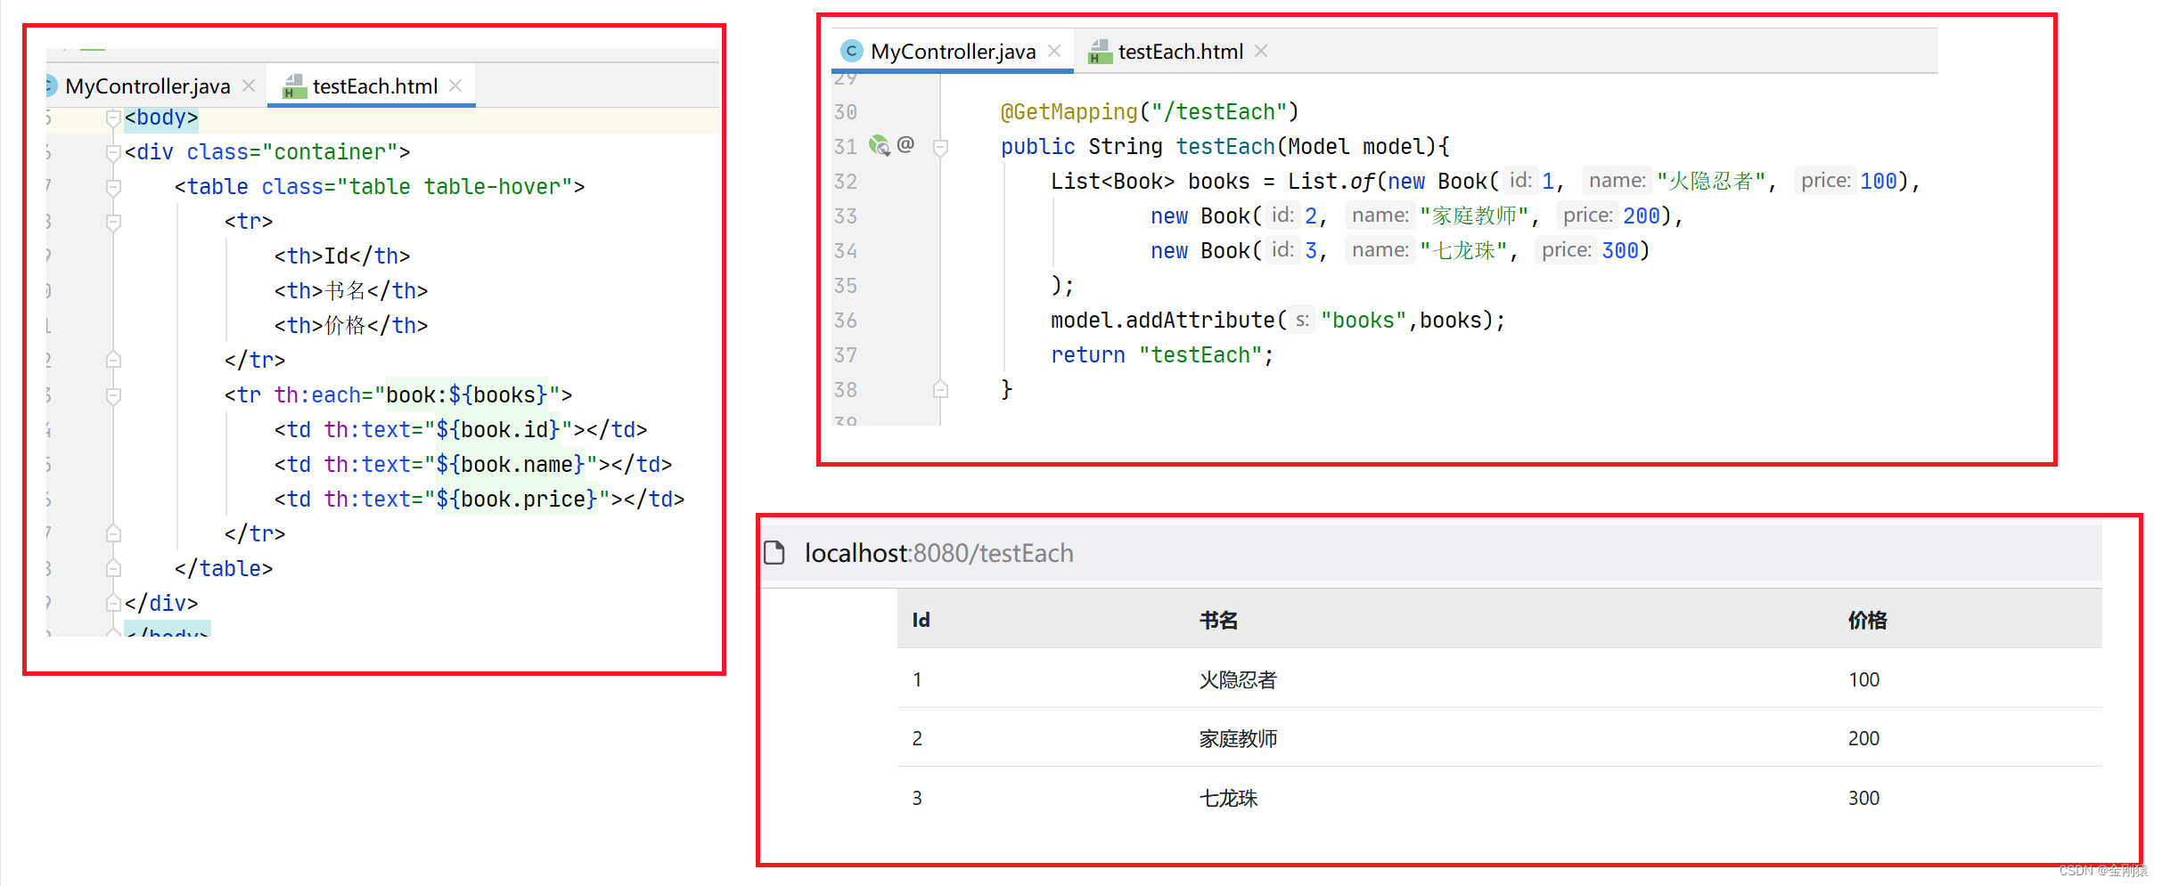Click fold end marker at closing table tag
2162x886 pixels.
(x=113, y=568)
